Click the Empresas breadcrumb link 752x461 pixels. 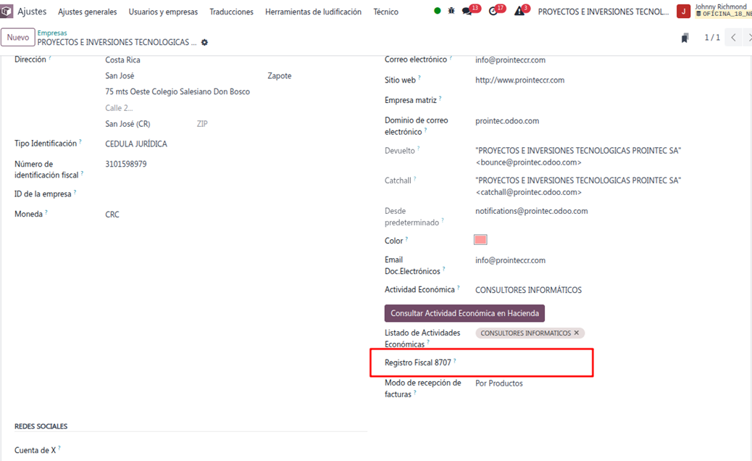point(52,33)
